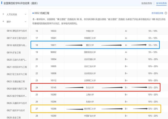Click 上海大学 in the table
The image size is (168, 119).
click(x=90, y=95)
